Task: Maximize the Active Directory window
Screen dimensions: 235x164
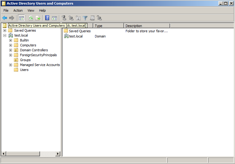Action: (225, 3)
